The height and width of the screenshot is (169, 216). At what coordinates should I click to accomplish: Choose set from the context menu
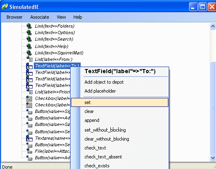(x=119, y=102)
